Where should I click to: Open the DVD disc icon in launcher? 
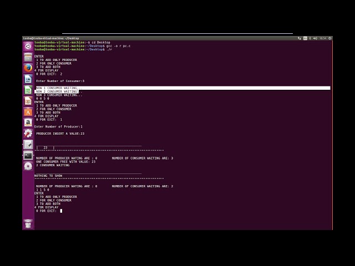(28, 166)
